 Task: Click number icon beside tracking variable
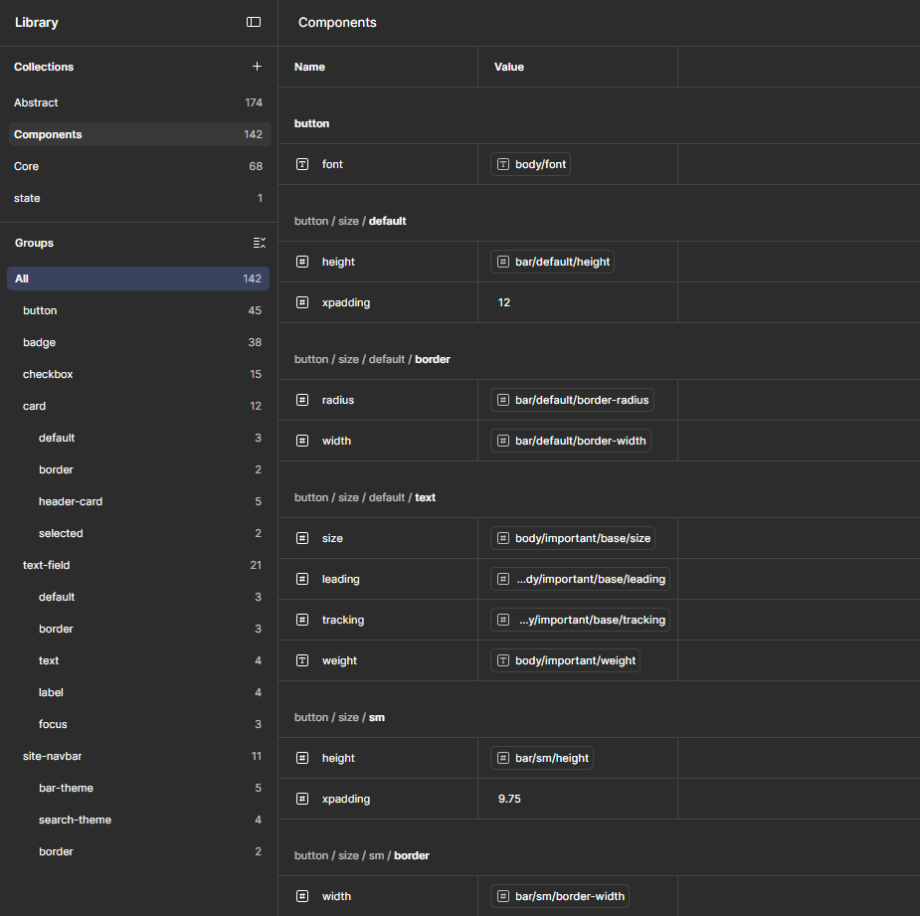tap(302, 620)
